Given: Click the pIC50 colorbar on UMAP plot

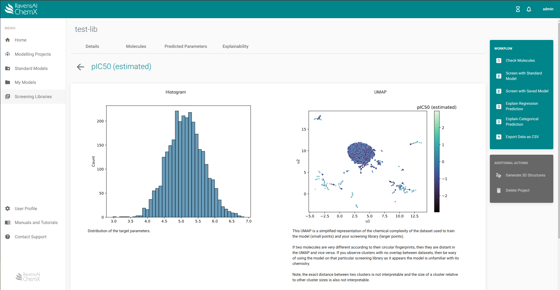Looking at the screenshot, I should pyautogui.click(x=437, y=161).
